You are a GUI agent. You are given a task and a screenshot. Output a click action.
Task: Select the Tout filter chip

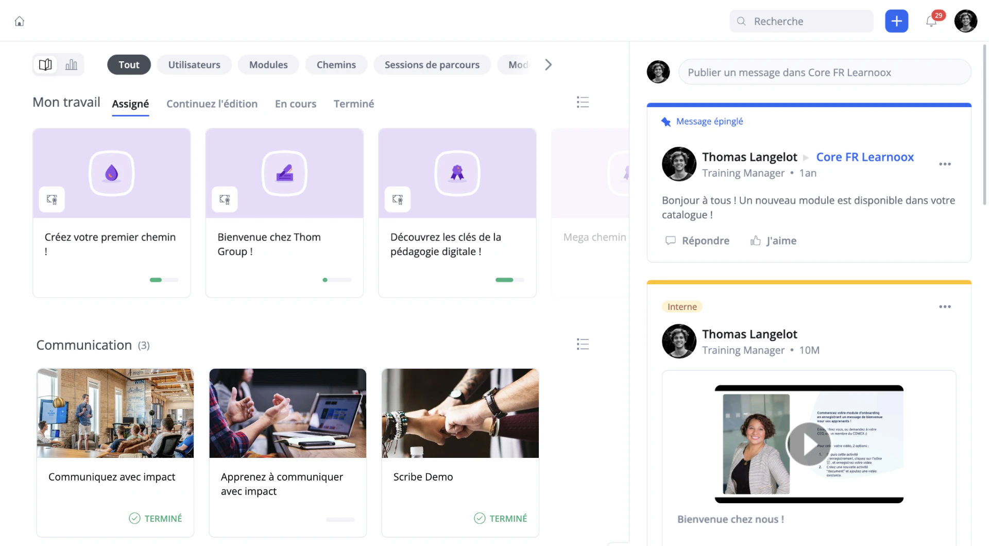click(129, 64)
